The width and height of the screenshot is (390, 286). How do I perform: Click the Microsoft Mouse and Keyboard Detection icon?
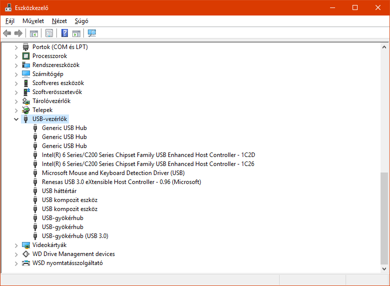[x=35, y=173]
